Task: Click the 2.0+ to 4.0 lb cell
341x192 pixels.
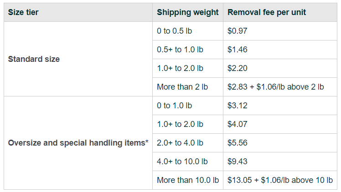Action: pos(180,143)
